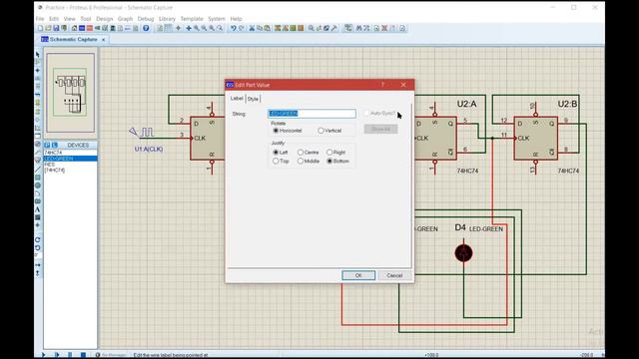Click the Redo arrow in toolbar
The width and height of the screenshot is (639, 359).
[x=242, y=28]
